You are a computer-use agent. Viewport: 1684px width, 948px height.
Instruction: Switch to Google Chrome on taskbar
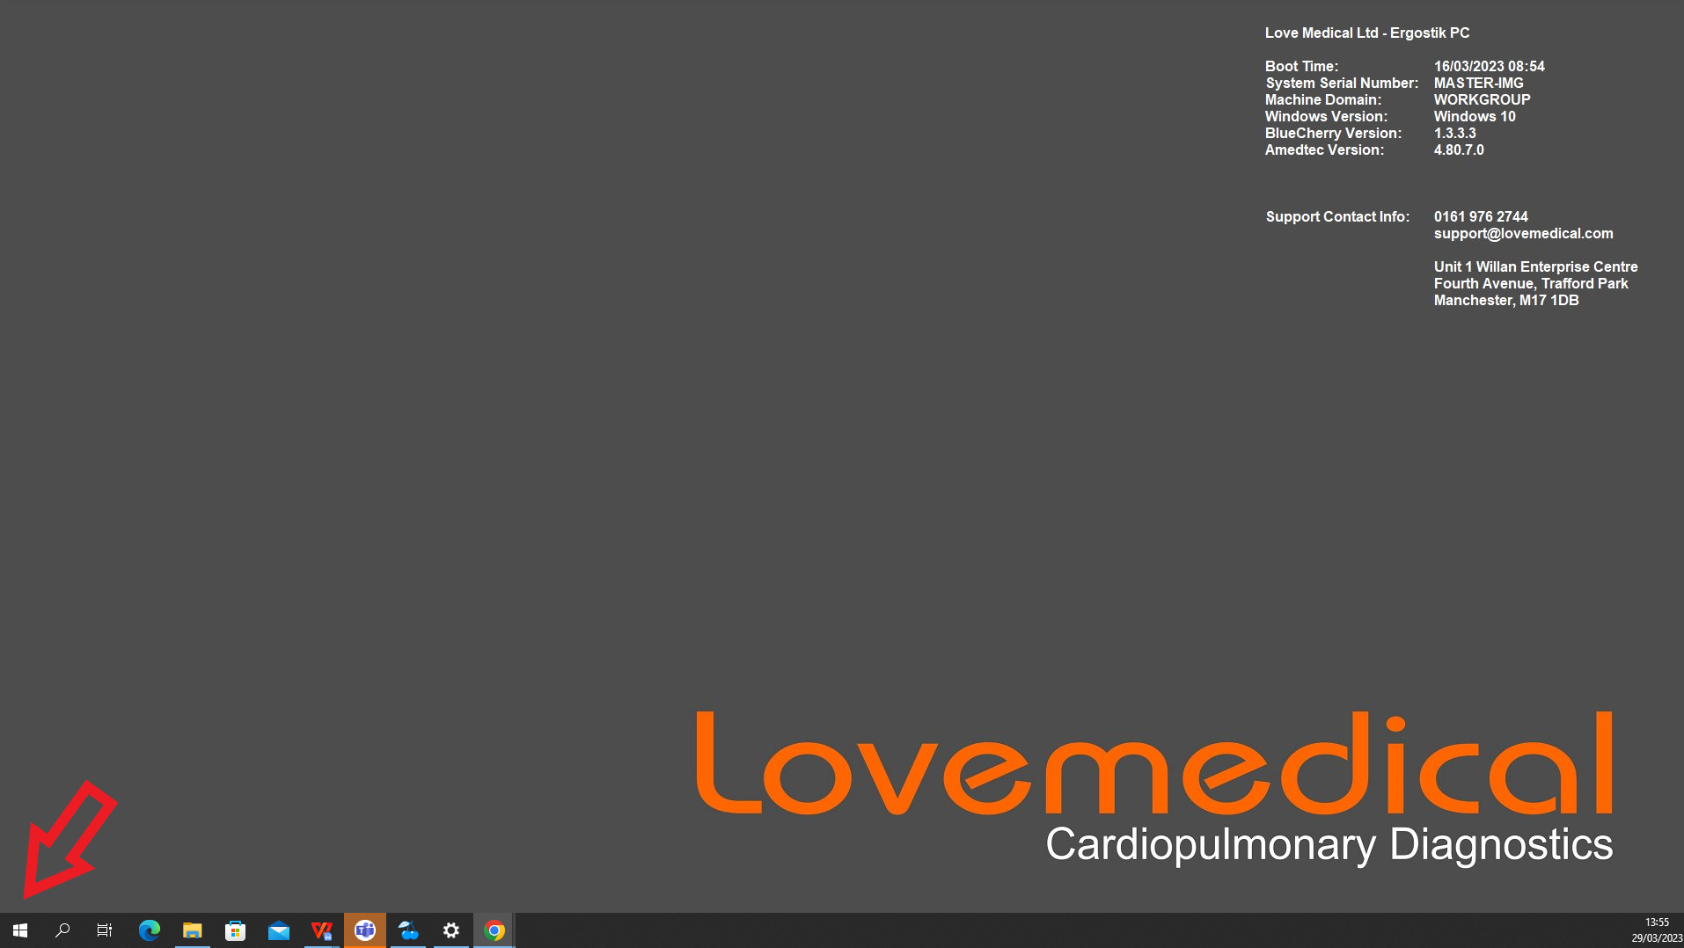point(494,930)
